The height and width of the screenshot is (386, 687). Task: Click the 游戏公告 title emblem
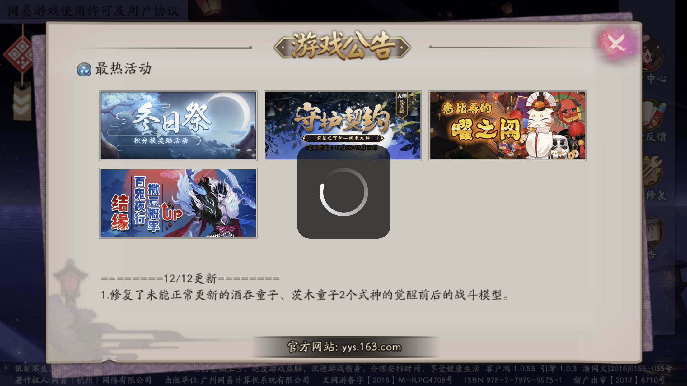click(342, 46)
